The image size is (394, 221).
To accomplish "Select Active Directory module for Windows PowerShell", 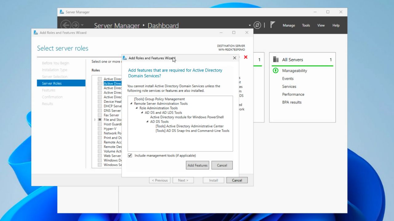I will click(187, 117).
